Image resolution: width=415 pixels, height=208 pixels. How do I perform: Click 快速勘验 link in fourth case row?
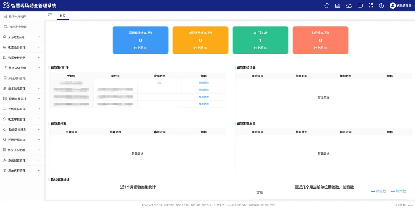pyautogui.click(x=204, y=104)
